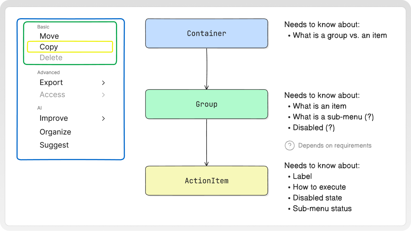Click the yellow ActionItem box
The image size is (411, 231).
(x=207, y=181)
